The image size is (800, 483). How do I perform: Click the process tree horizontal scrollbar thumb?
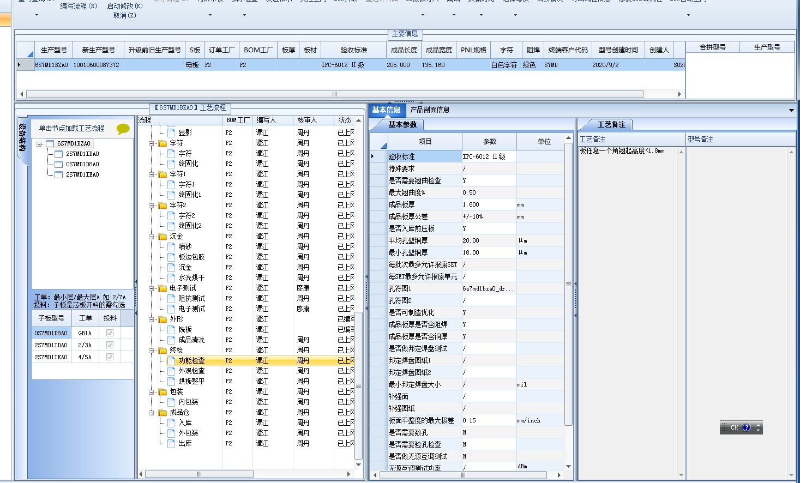199,474
